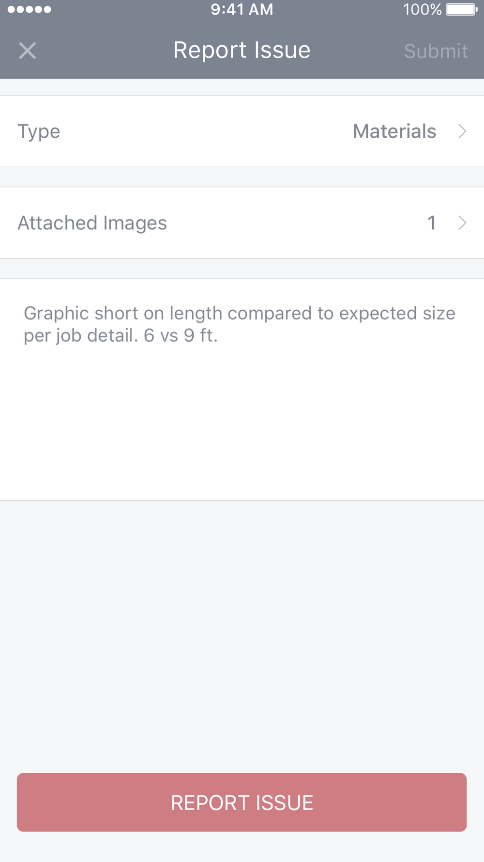This screenshot has width=484, height=862.
Task: Tap the attached images count 1
Action: click(432, 223)
